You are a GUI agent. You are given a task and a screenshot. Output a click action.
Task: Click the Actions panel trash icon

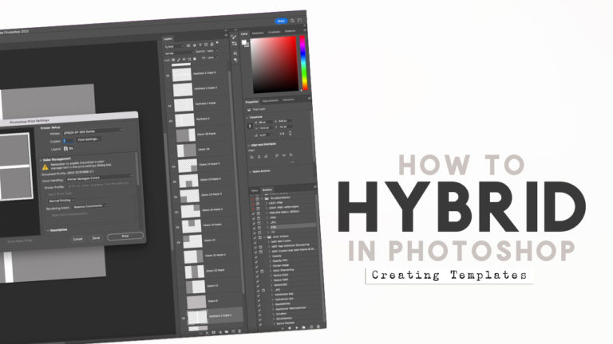(x=318, y=326)
